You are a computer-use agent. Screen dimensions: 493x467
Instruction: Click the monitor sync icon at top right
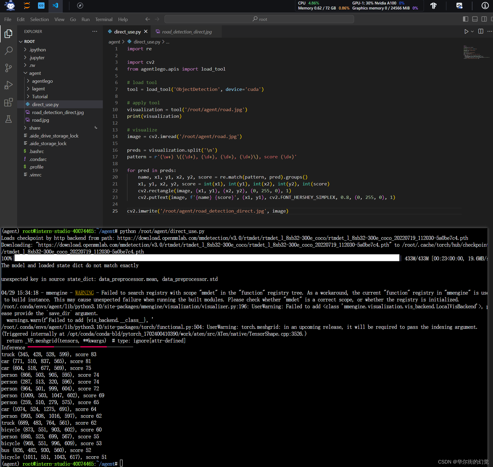click(x=459, y=6)
